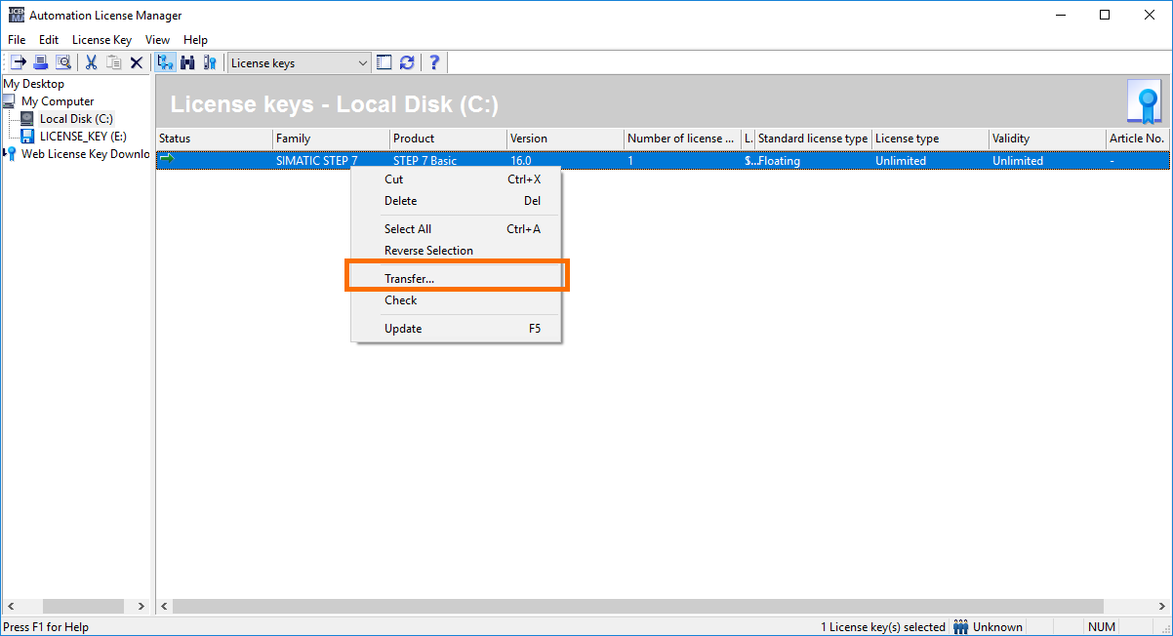The height and width of the screenshot is (636, 1173).
Task: Click left arrow of list horizontal scrollbar
Action: click(164, 607)
